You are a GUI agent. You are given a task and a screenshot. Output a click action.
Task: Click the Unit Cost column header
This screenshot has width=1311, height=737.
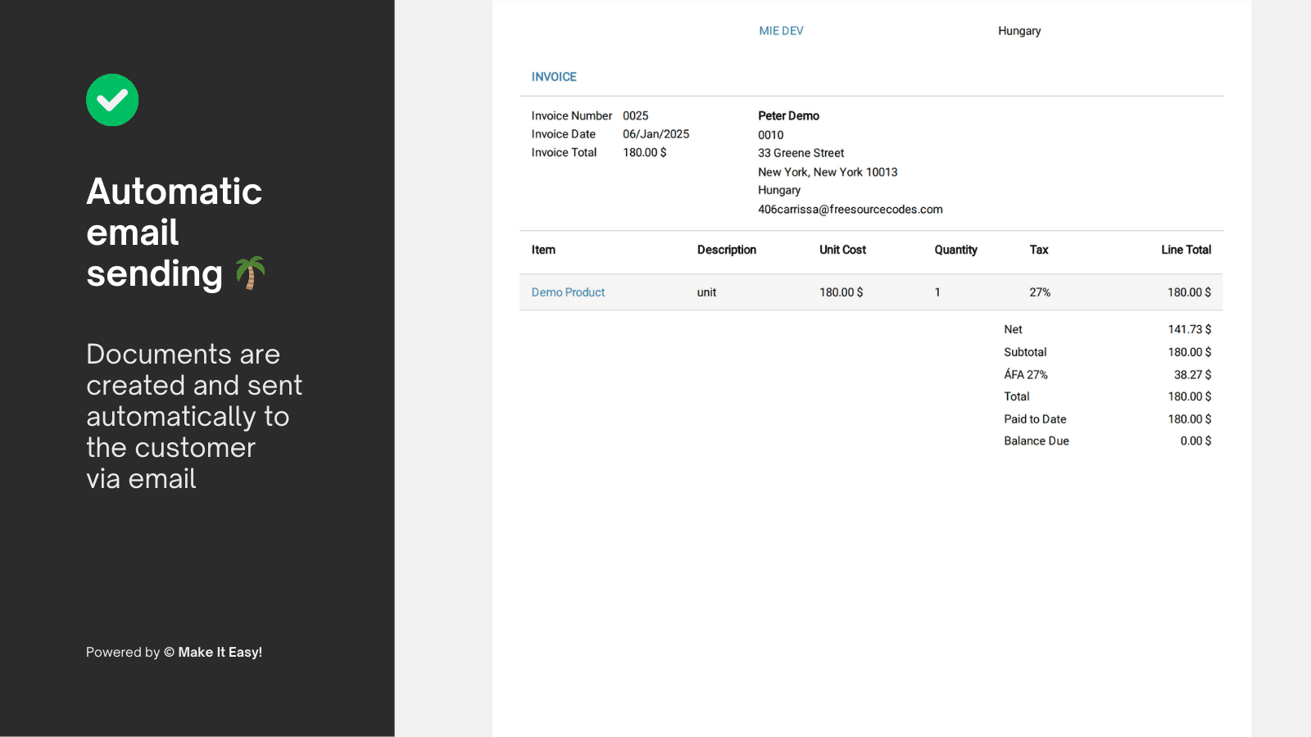[x=842, y=250]
